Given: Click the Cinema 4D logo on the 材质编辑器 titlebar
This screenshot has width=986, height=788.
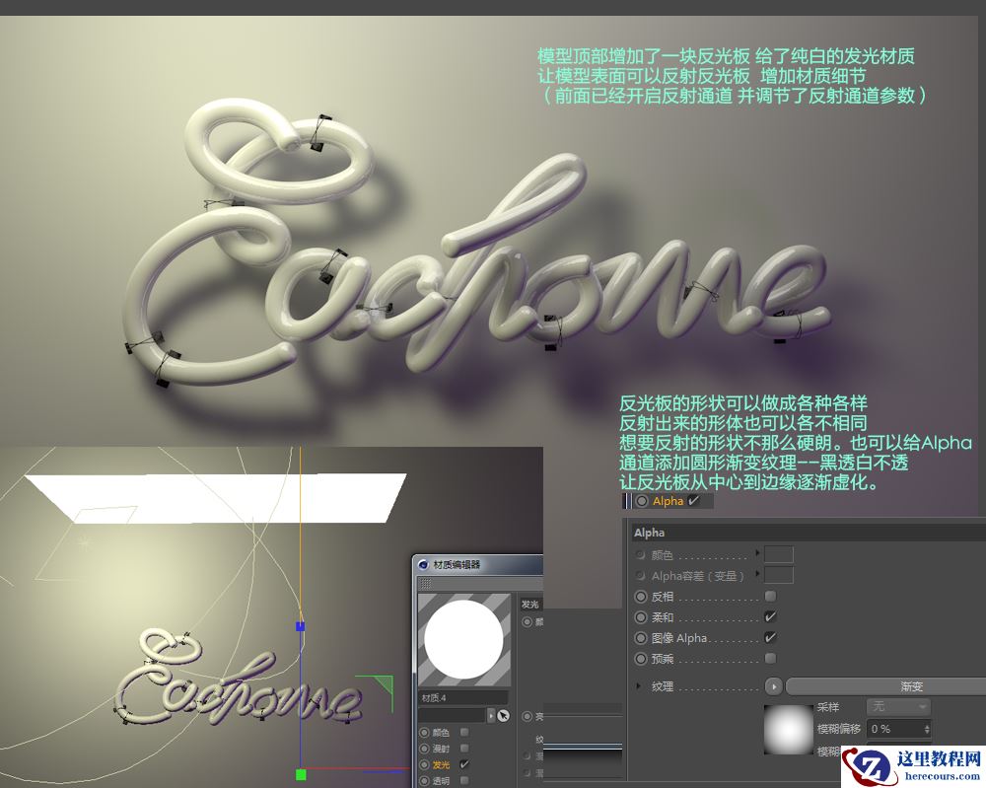Looking at the screenshot, I should click(x=423, y=565).
